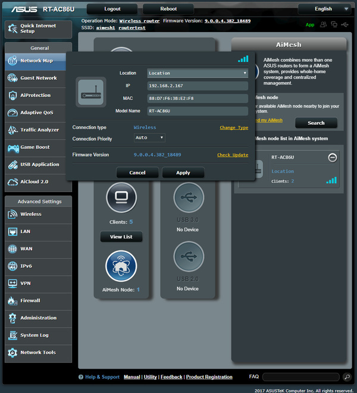The image size is (357, 393).
Task: Open Traffic Analyzer page
Action: (x=35, y=130)
